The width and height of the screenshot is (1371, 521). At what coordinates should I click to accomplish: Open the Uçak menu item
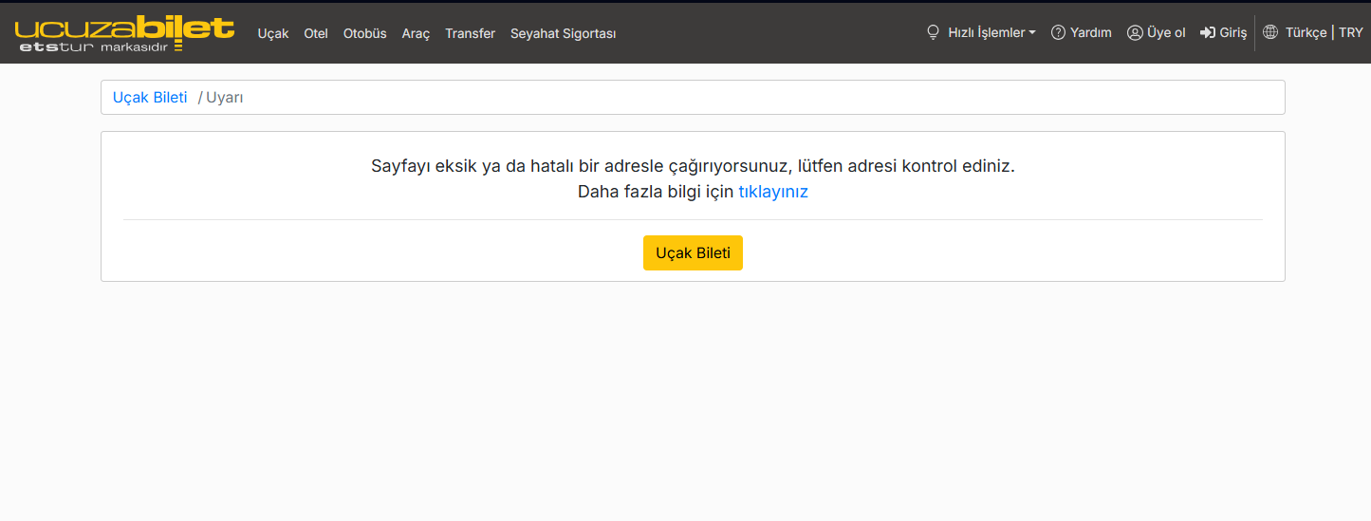click(273, 33)
